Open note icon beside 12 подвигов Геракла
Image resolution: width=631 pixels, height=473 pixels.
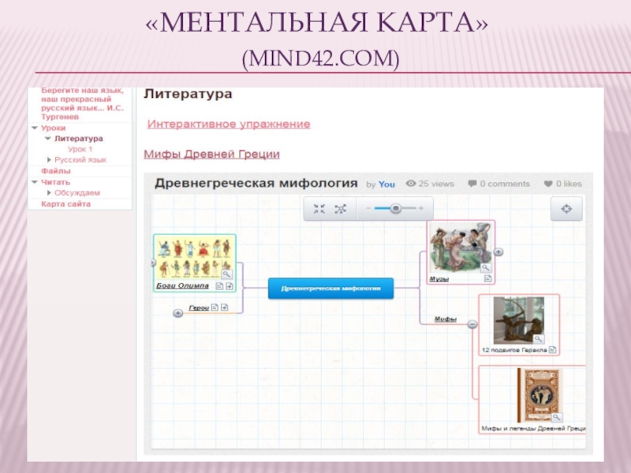click(x=553, y=350)
